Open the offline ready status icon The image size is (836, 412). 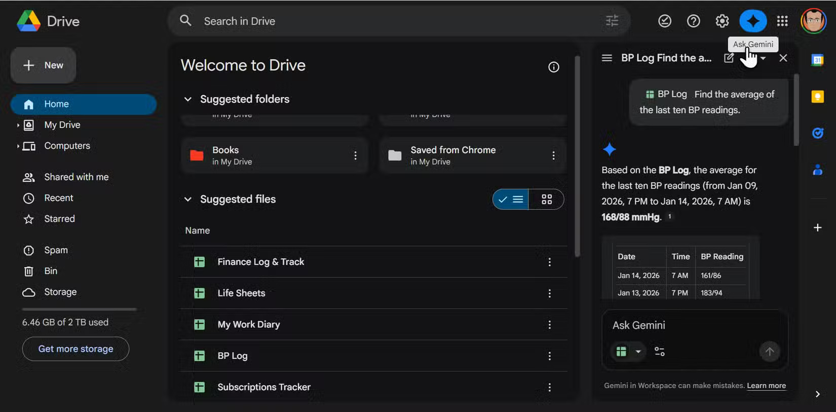665,21
